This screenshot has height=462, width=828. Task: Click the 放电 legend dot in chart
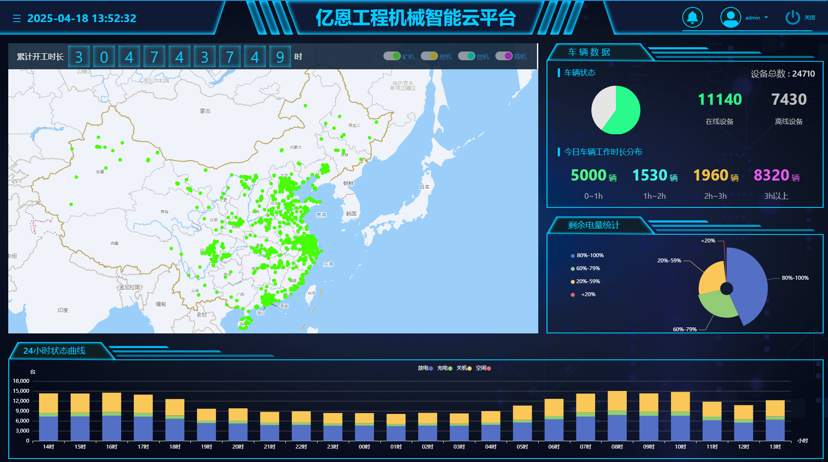pyautogui.click(x=431, y=368)
